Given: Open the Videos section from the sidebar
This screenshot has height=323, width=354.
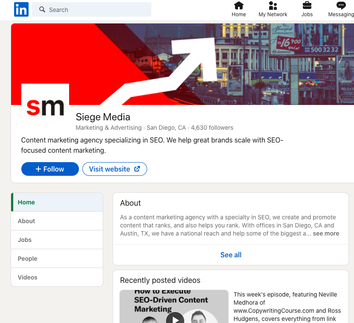Looking at the screenshot, I should pyautogui.click(x=27, y=277).
